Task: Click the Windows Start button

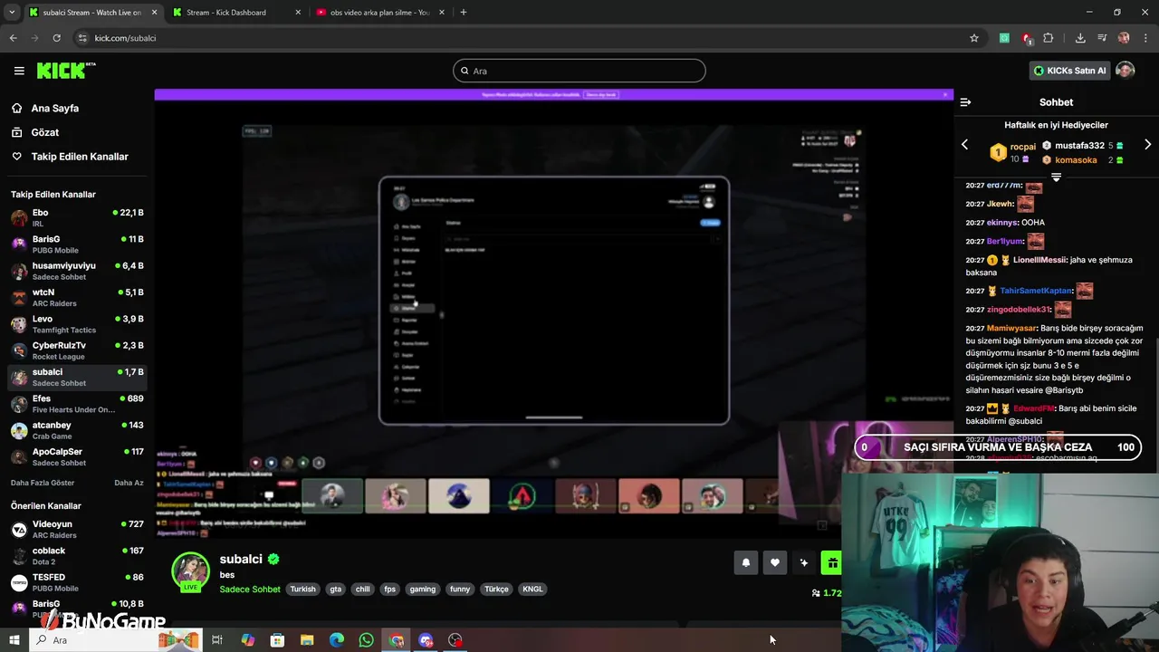Action: [14, 640]
